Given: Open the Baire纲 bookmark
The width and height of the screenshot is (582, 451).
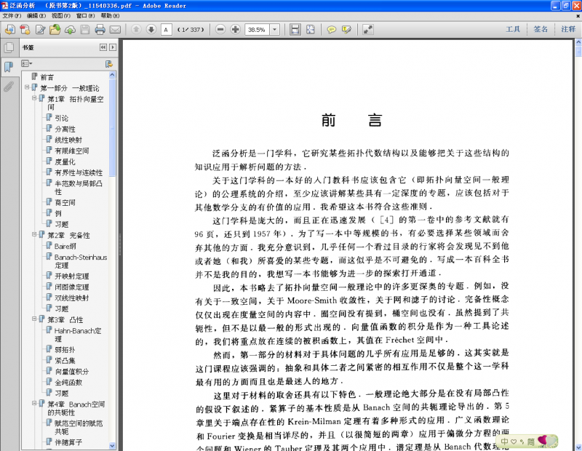Looking at the screenshot, I should pyautogui.click(x=65, y=246).
